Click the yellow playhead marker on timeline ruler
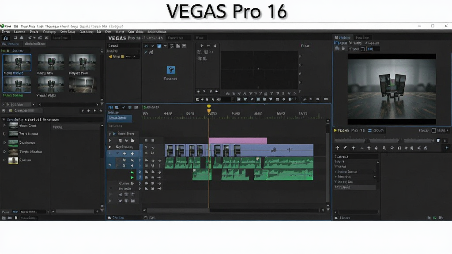 click(x=209, y=108)
